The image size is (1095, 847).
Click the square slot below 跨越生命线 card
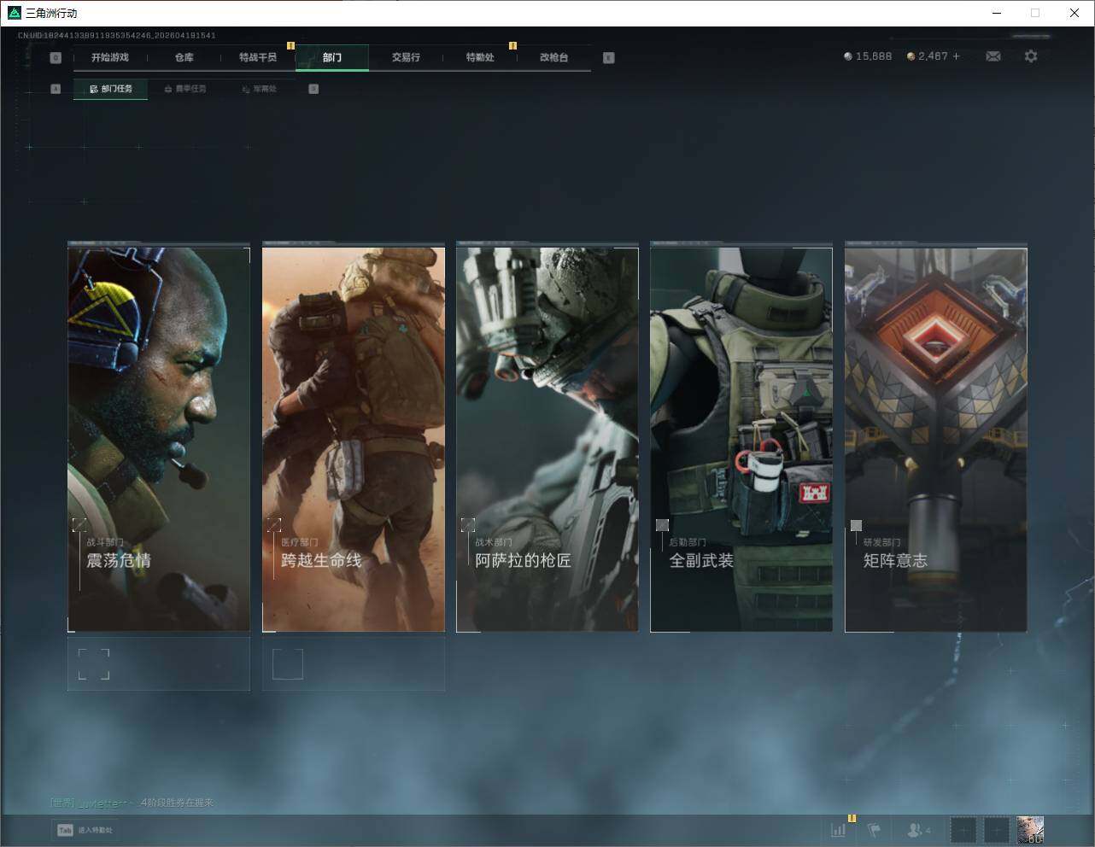point(288,663)
